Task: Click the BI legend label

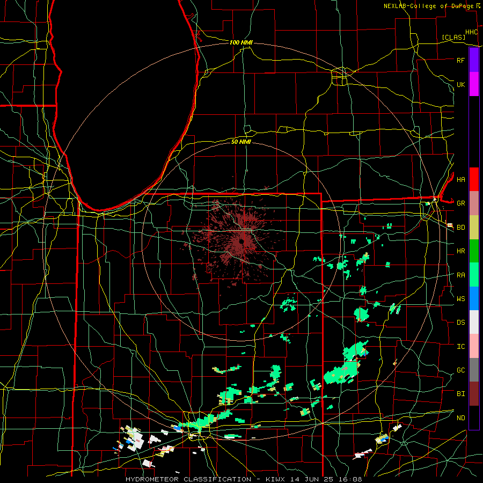Action: coord(460,394)
